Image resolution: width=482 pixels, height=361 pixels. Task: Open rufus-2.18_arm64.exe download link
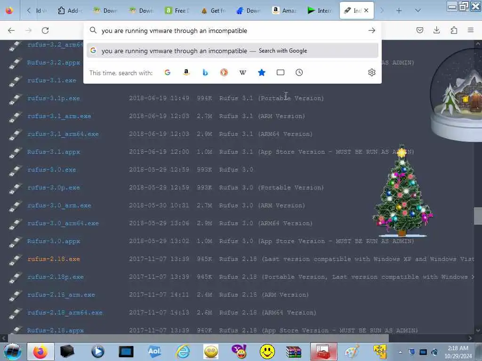click(x=65, y=313)
